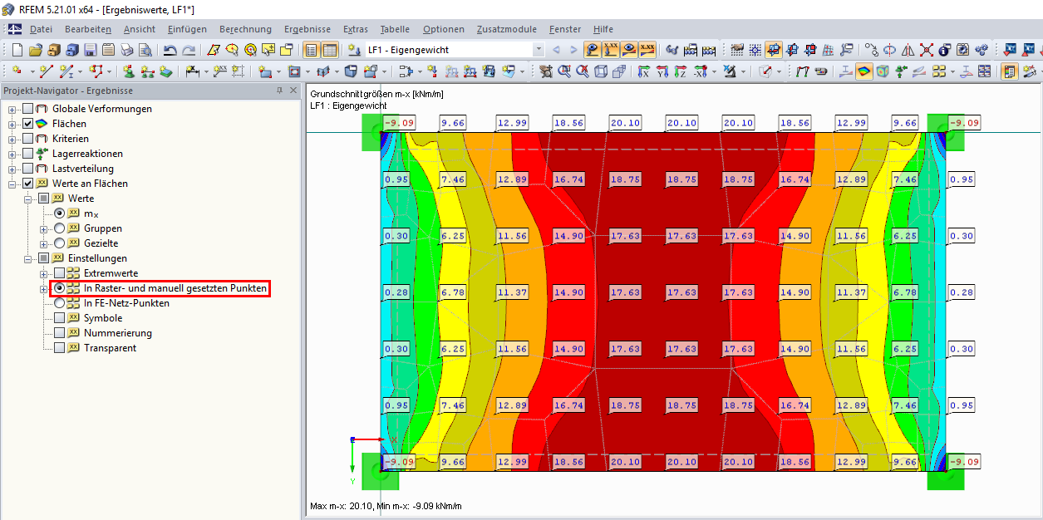Click view in Z direction icon
Image resolution: width=1043 pixels, height=520 pixels.
[680, 71]
